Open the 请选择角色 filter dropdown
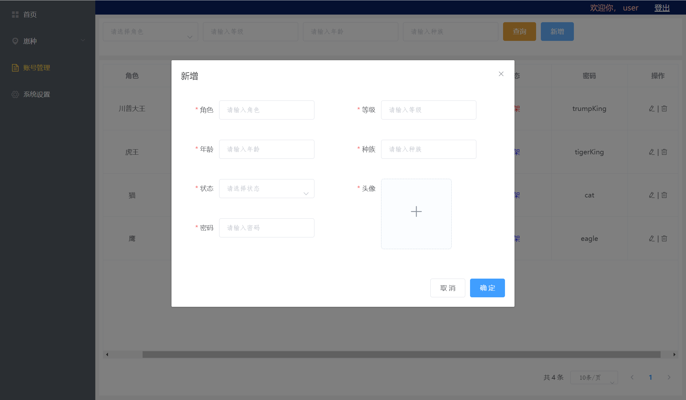686x400 pixels. pos(151,32)
